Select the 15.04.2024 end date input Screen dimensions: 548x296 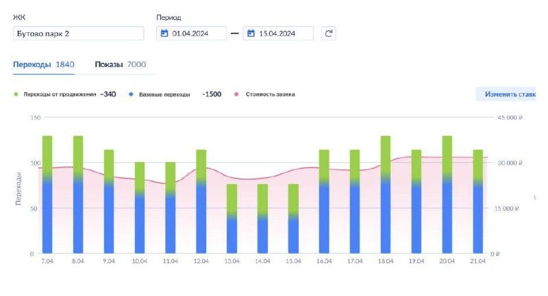278,33
